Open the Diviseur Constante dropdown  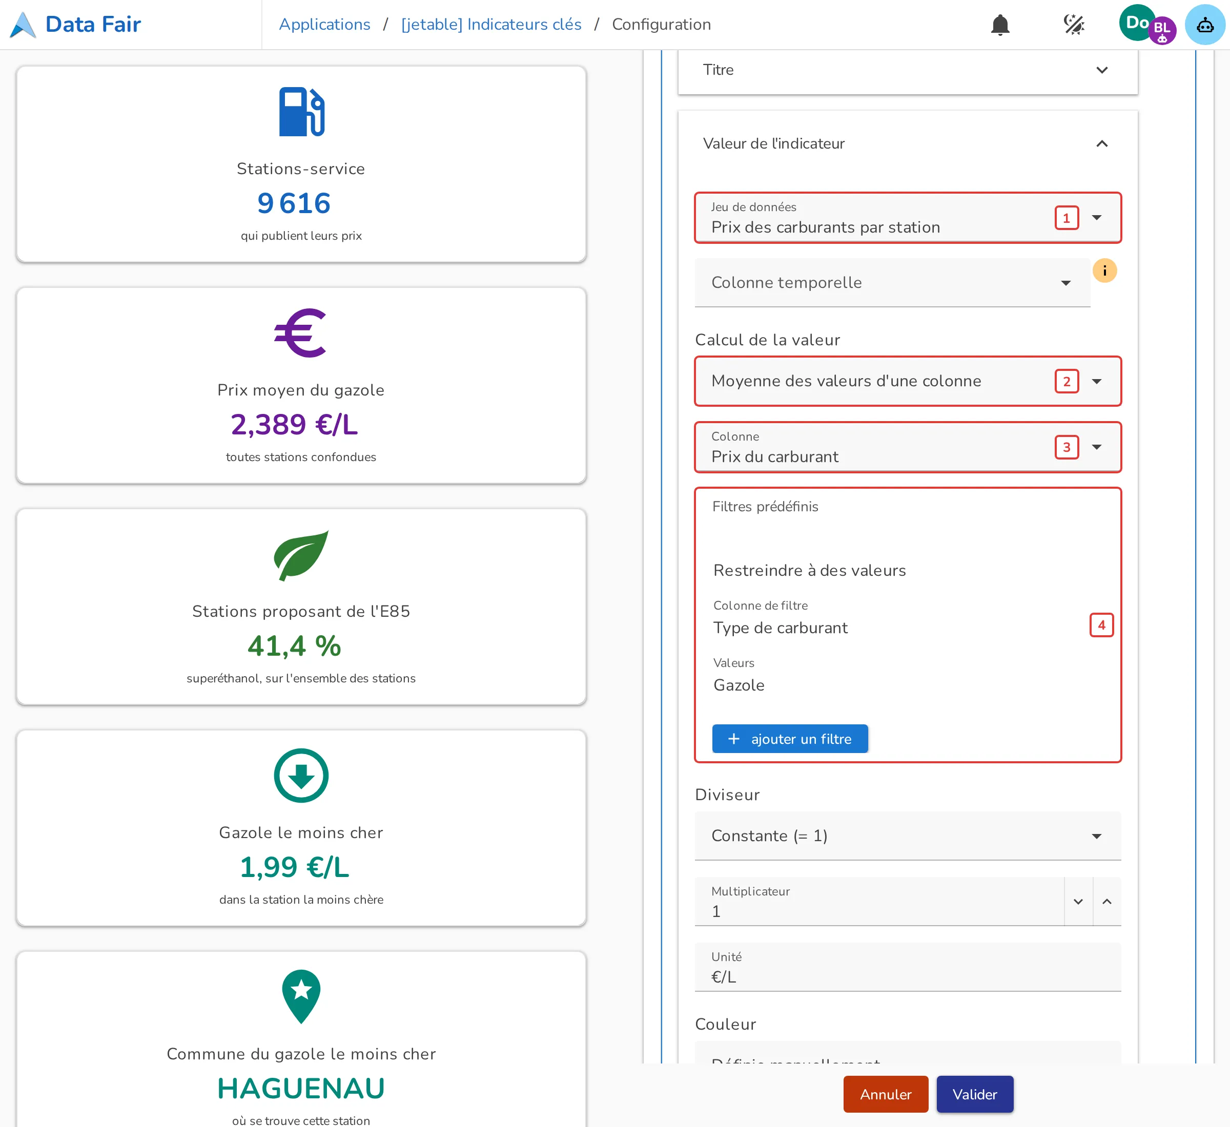point(908,836)
